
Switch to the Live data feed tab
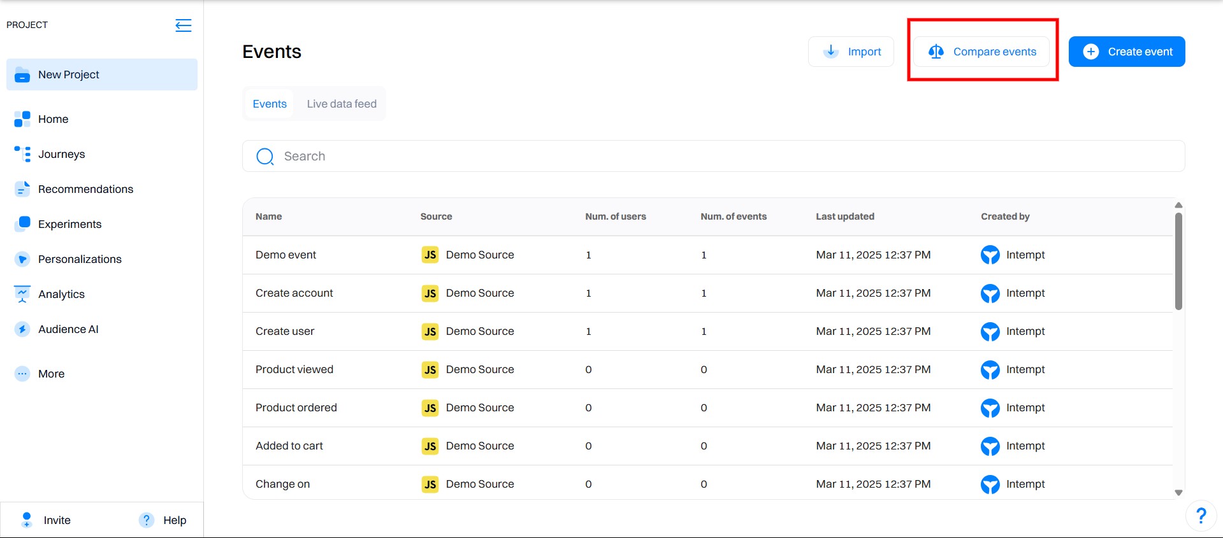(x=342, y=104)
